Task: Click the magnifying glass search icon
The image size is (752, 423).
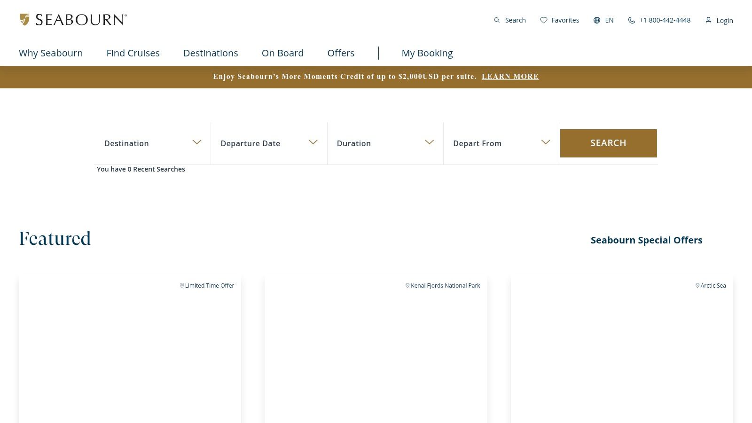Action: [x=497, y=20]
